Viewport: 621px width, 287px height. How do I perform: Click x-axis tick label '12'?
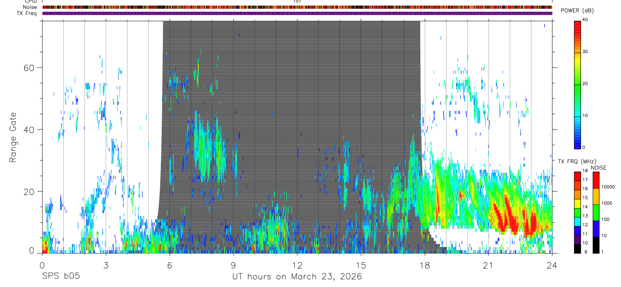click(297, 265)
